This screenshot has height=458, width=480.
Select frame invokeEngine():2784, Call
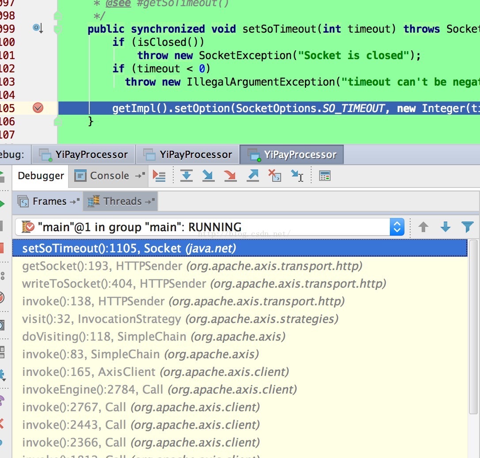pos(240,390)
